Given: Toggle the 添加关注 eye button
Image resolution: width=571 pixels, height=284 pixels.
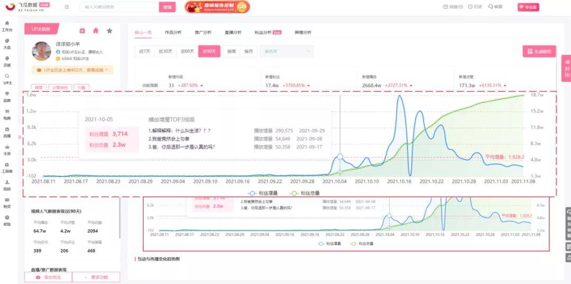Looking at the screenshot, I should (x=48, y=277).
